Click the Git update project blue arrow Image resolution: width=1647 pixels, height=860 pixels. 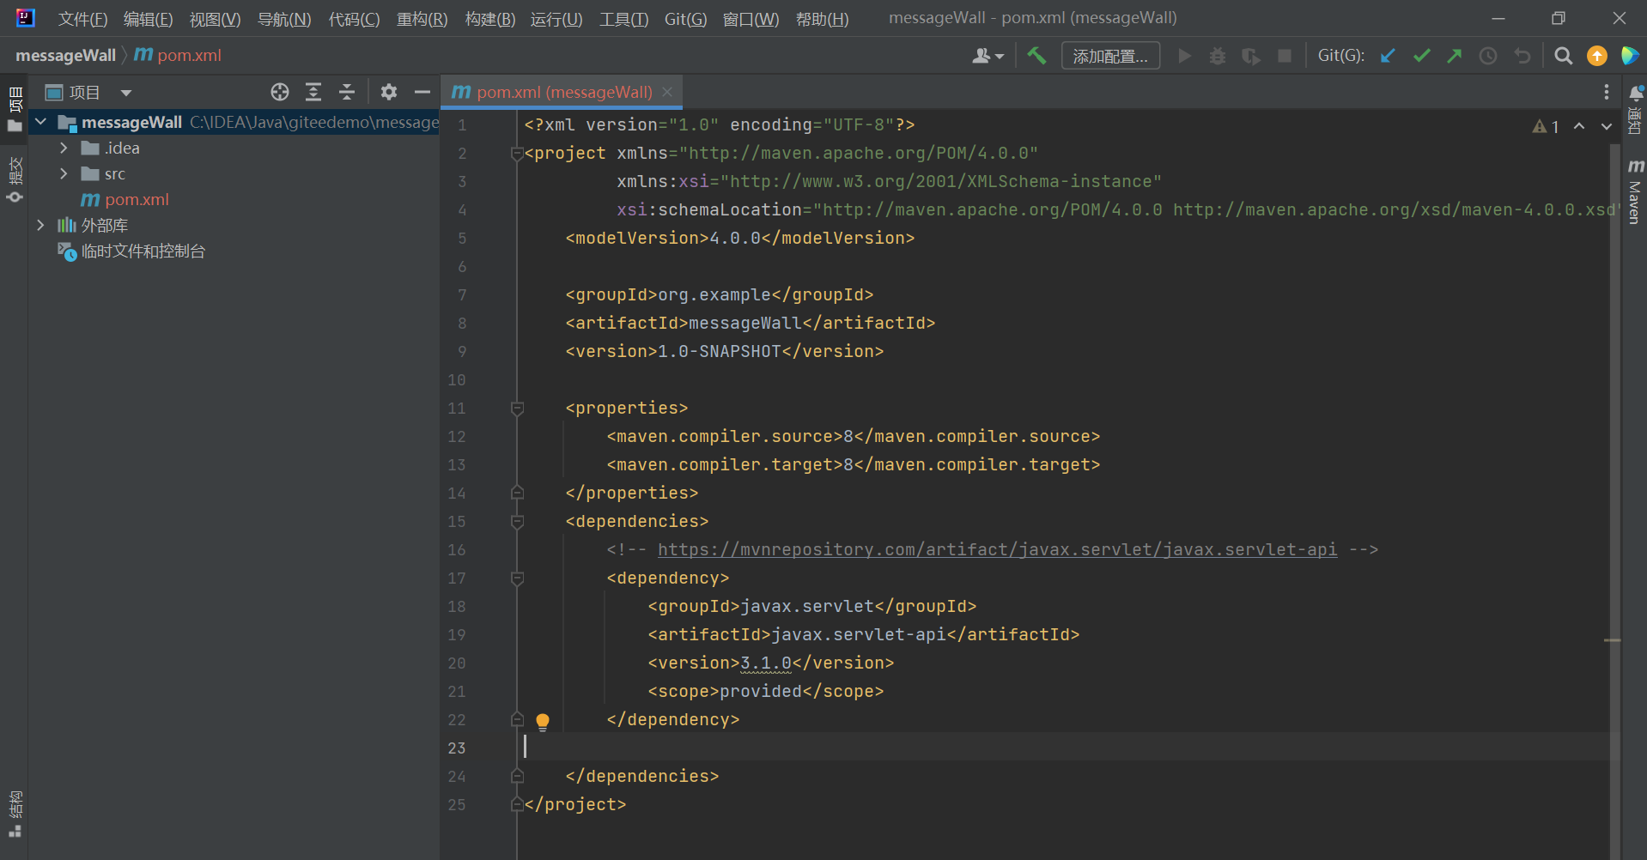pos(1388,56)
